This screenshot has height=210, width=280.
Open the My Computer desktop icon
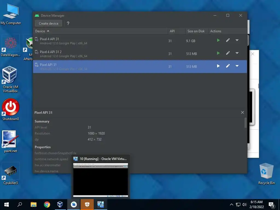[x=11, y=14]
